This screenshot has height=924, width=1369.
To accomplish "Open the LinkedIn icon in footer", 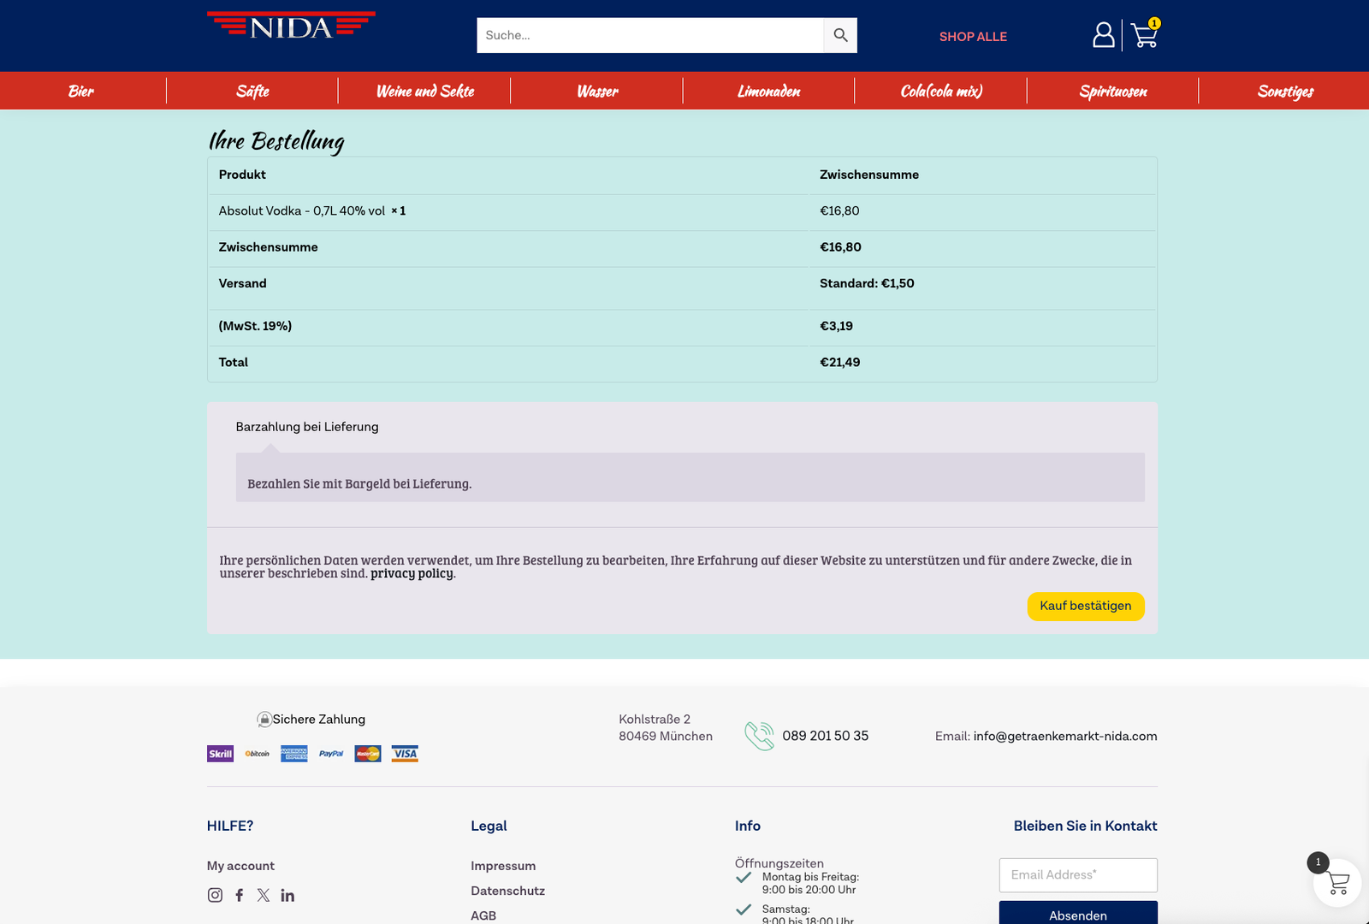I will 287,895.
